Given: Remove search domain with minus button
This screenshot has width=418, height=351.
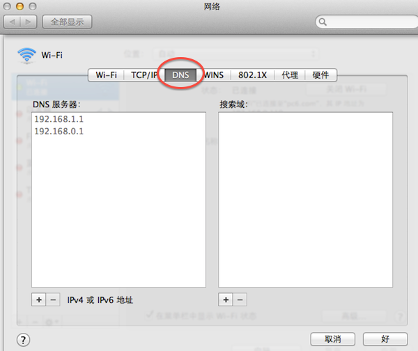Looking at the screenshot, I should click(x=240, y=300).
